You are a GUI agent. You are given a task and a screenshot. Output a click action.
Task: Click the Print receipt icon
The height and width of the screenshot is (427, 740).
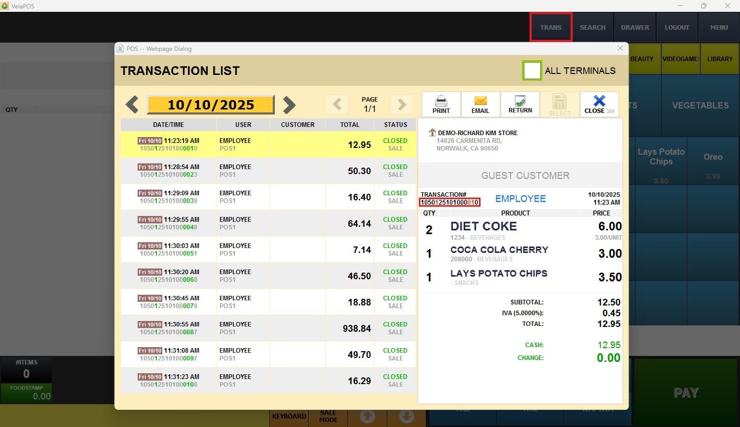click(x=441, y=104)
